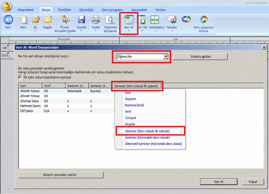Choose 'Seminer (Hücredeki ders olarak)' from menu

147,137
